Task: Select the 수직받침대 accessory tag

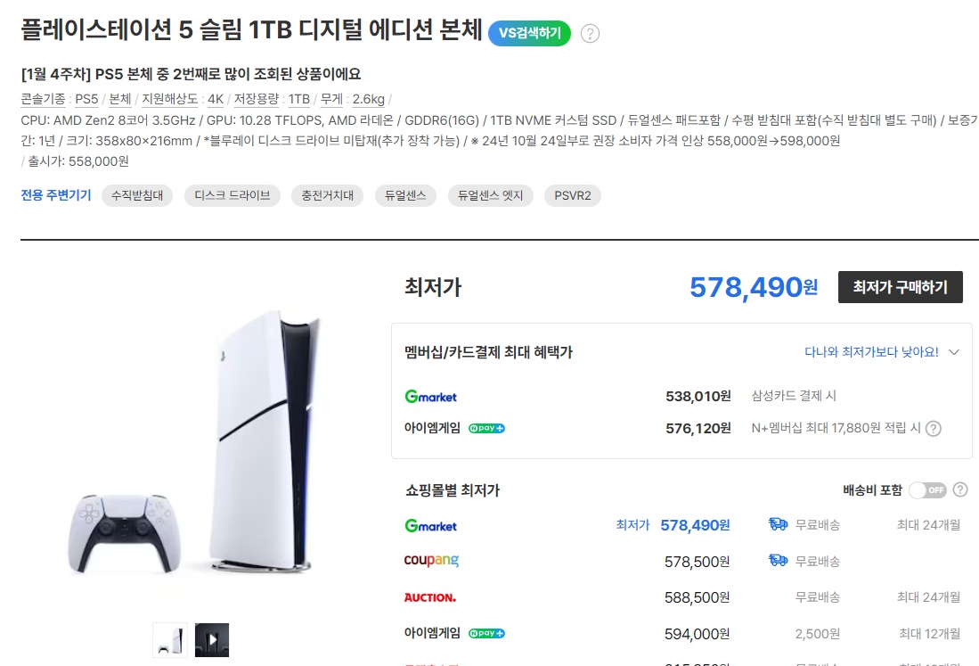Action: (137, 195)
